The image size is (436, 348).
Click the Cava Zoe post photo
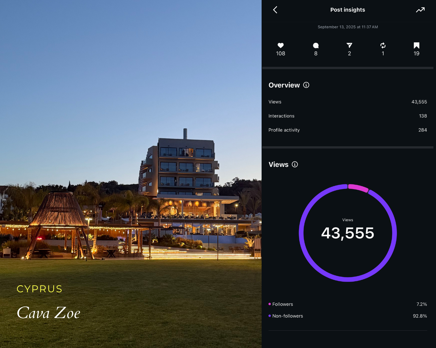pos(131,174)
